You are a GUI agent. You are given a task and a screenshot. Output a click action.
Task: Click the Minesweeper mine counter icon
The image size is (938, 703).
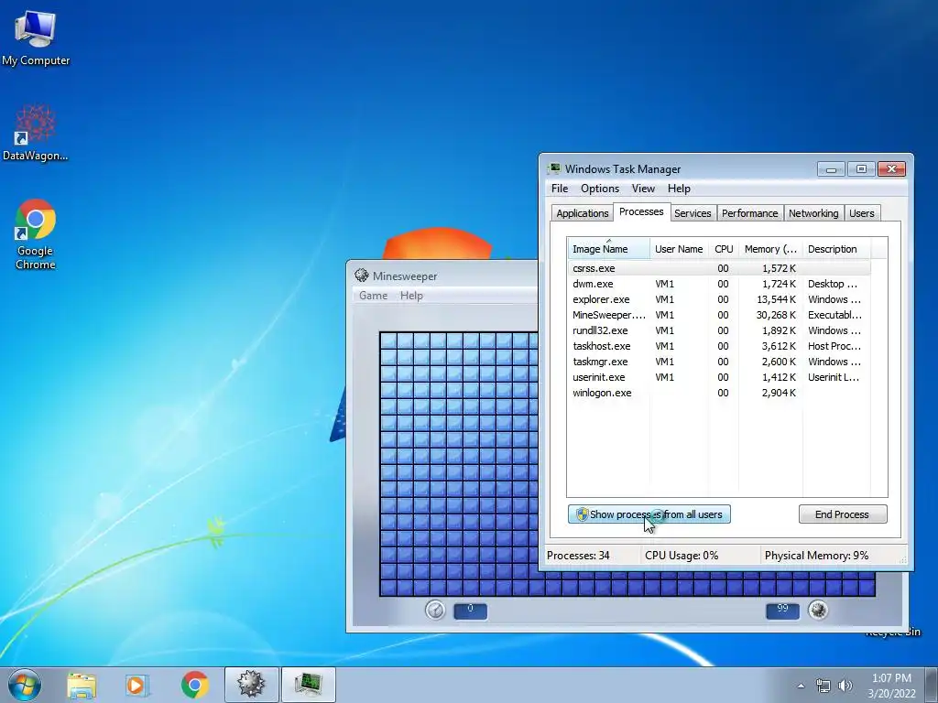[818, 610]
